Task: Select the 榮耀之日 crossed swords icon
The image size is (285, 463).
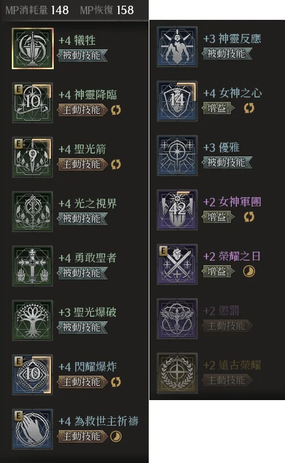Action: point(177,264)
